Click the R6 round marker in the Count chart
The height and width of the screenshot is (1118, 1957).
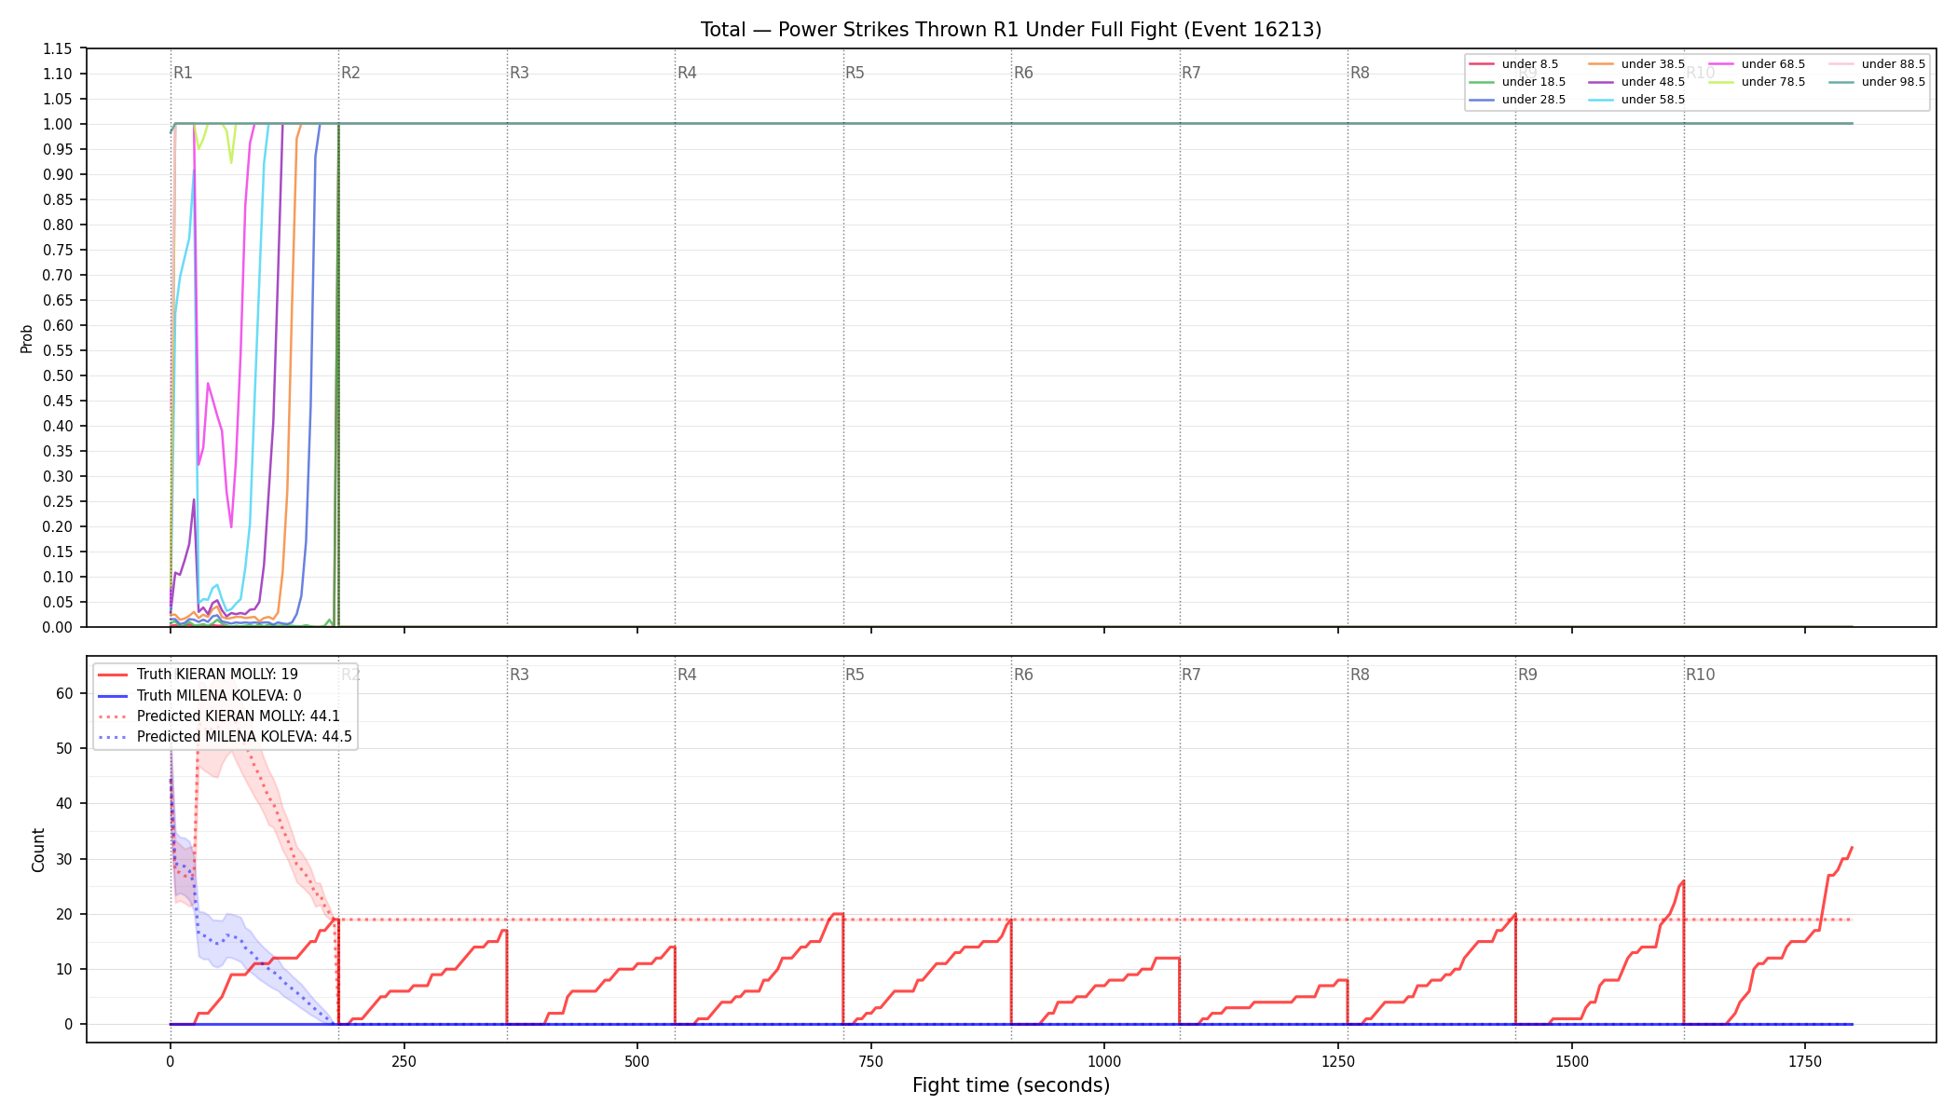[x=1023, y=675]
